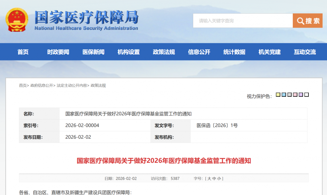Pick the pink eye-protection color swatch
Image resolution: width=327 pixels, height=195 pixels.
(295, 95)
